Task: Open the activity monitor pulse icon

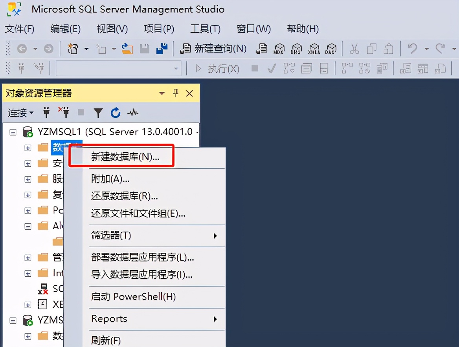Action: coord(133,113)
